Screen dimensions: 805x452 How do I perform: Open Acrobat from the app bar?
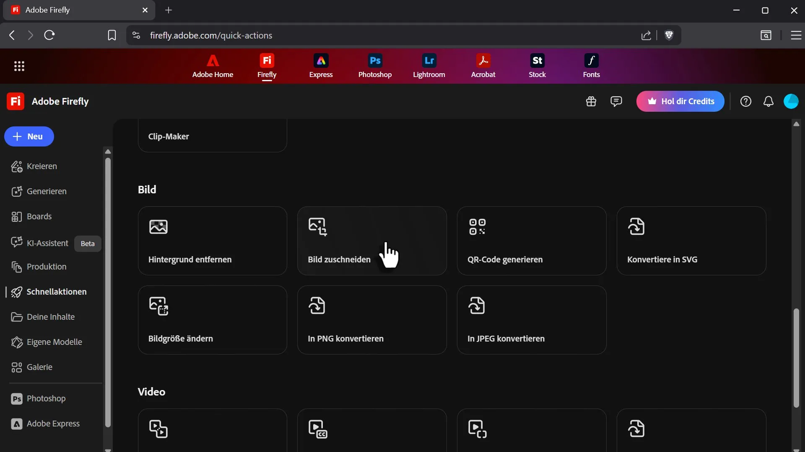(x=483, y=66)
